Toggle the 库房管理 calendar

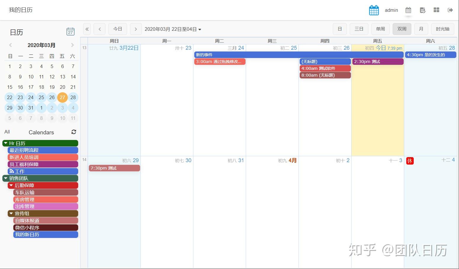46,199
